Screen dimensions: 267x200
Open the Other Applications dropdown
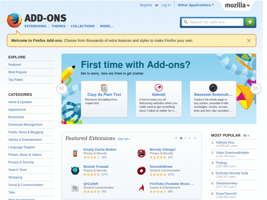(196, 5)
